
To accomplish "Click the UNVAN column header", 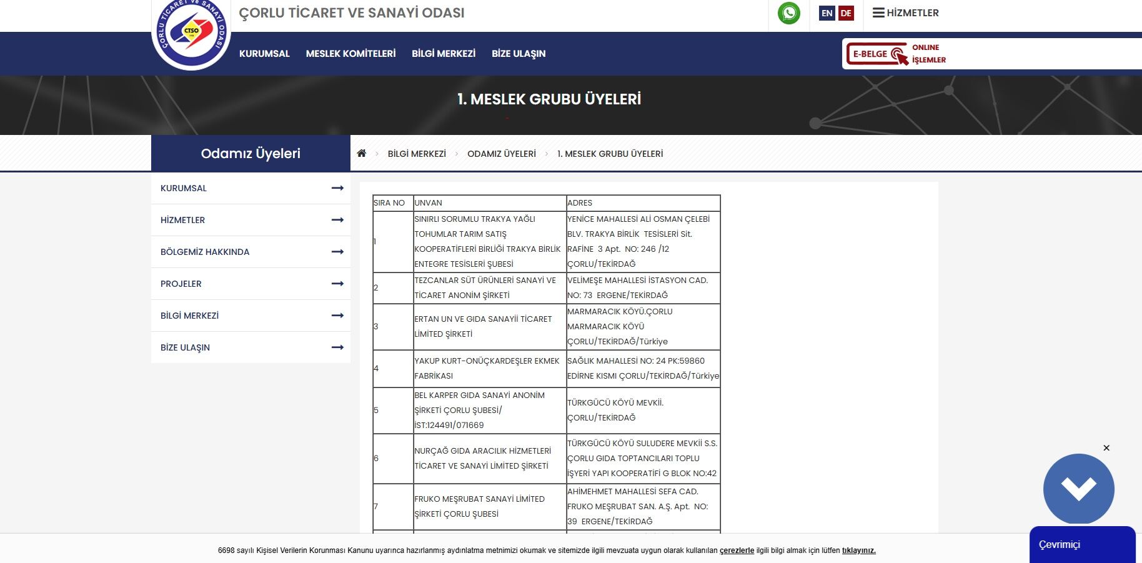I will (x=490, y=203).
